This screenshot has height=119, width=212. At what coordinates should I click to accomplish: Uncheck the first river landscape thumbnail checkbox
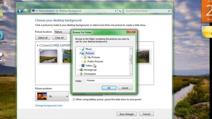40,50
